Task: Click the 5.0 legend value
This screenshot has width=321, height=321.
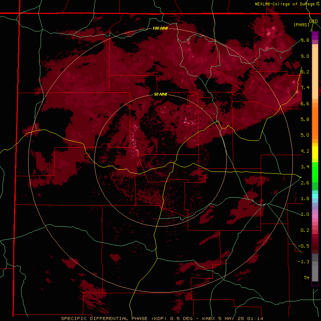Action: (x=305, y=135)
